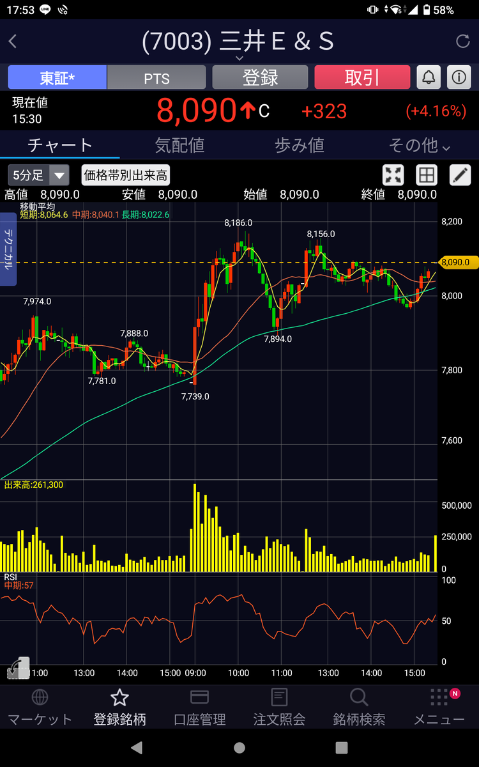Image resolution: width=479 pixels, height=767 pixels.
Task: Expand the stock title chevron
Action: click(240, 58)
